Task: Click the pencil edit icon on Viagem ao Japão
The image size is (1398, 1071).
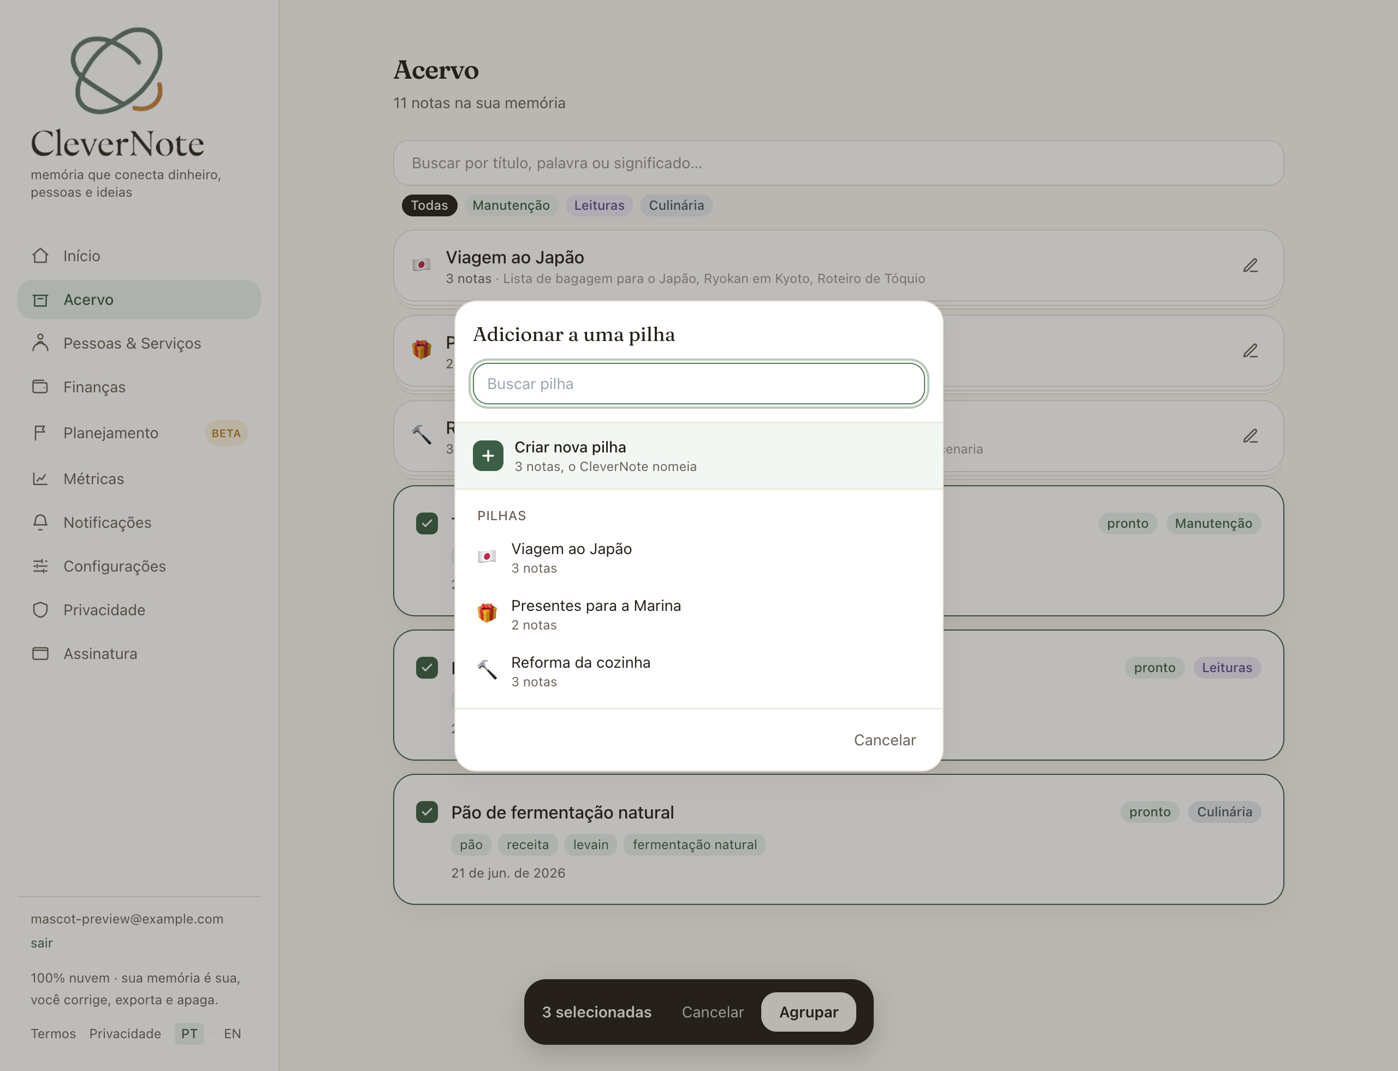Action: click(1250, 266)
